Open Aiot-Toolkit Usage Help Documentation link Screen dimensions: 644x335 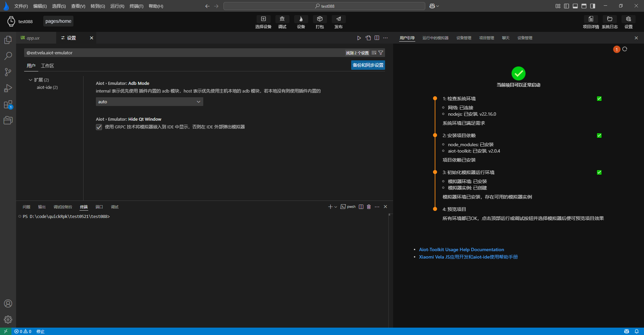[461, 249]
